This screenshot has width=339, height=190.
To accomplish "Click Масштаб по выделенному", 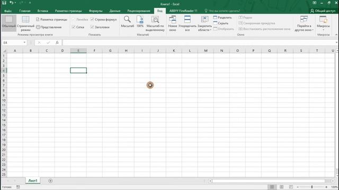I will (155, 24).
